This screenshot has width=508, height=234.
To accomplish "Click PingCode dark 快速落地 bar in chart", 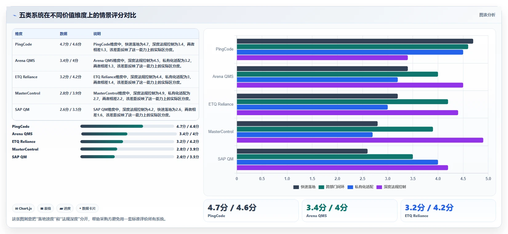I will (355, 41).
